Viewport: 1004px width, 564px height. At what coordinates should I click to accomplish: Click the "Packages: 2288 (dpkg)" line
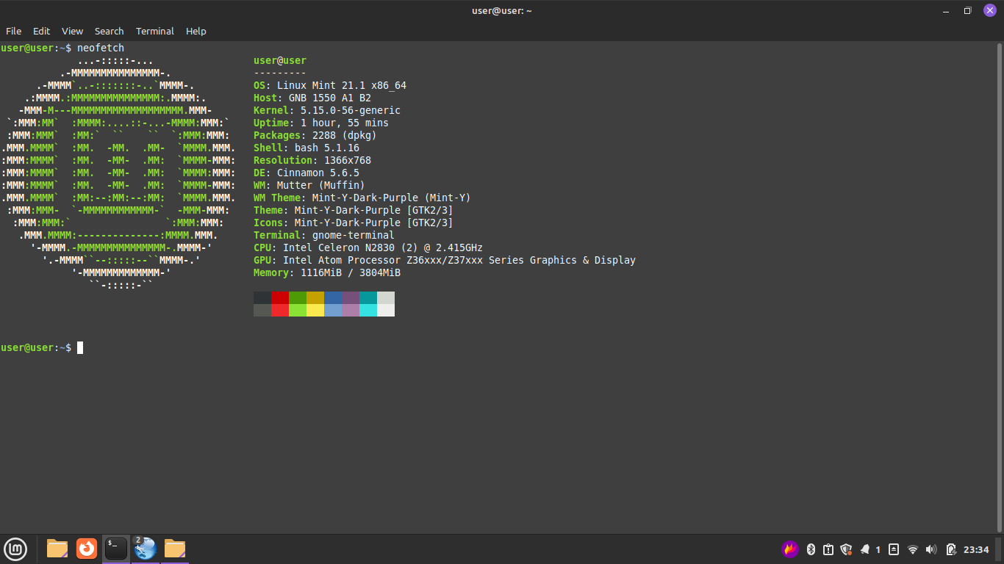(315, 135)
